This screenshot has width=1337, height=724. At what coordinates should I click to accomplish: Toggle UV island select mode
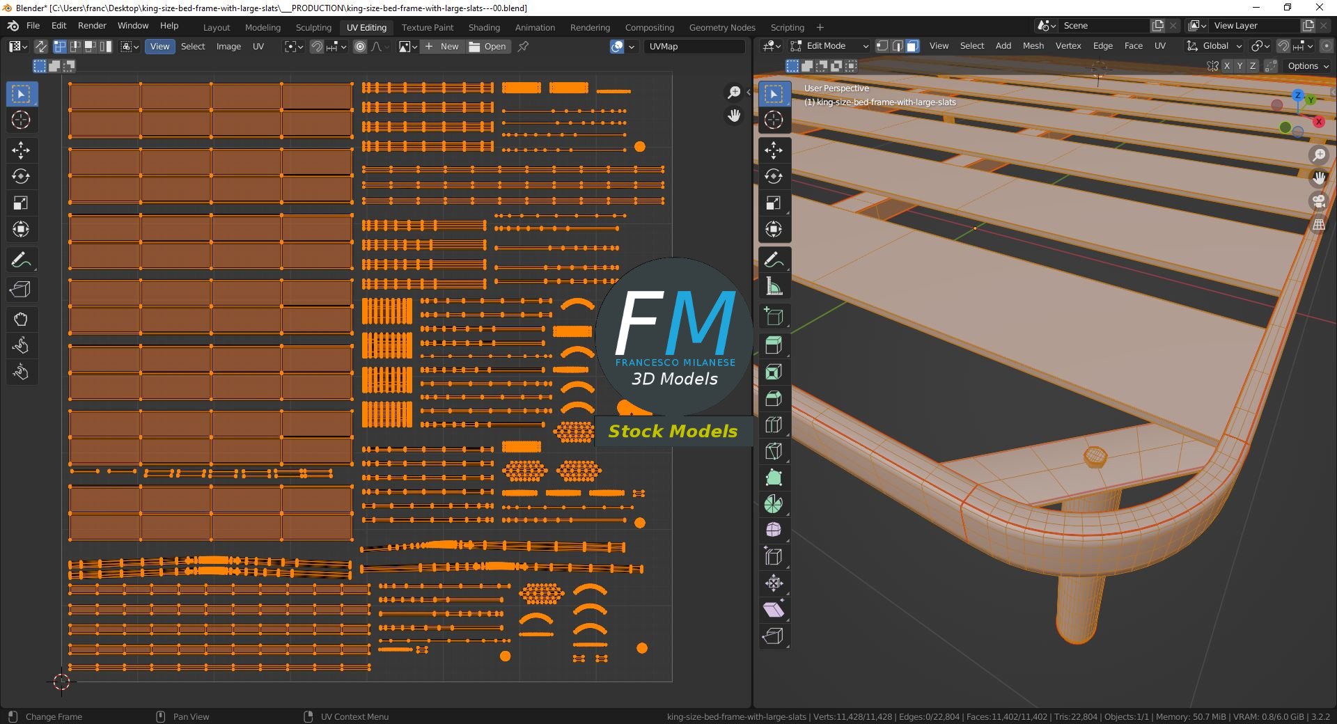(x=106, y=47)
